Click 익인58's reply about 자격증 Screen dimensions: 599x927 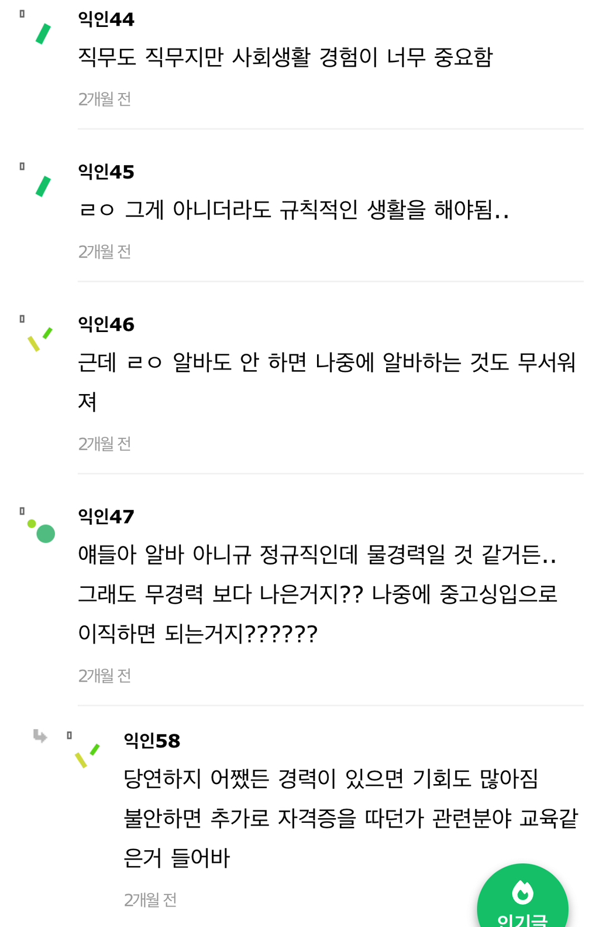(351, 819)
